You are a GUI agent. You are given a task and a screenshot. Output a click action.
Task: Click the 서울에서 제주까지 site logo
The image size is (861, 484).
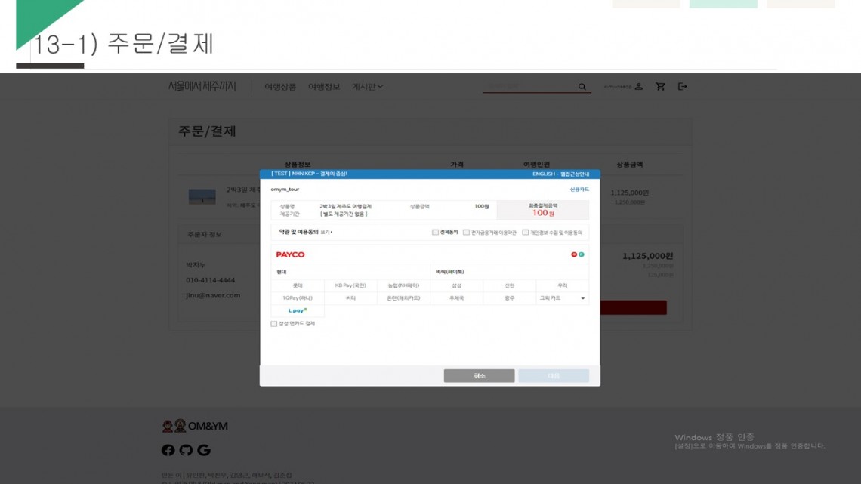tap(202, 86)
